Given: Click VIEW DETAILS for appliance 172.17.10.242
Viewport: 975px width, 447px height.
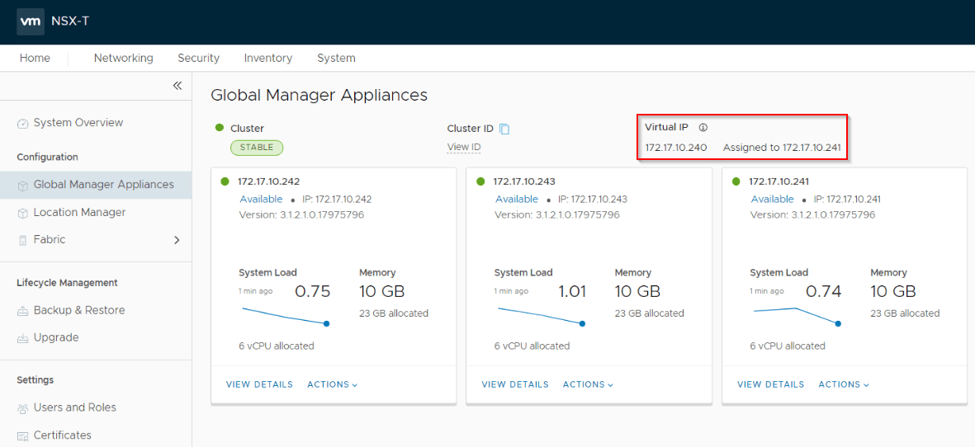Looking at the screenshot, I should (259, 384).
